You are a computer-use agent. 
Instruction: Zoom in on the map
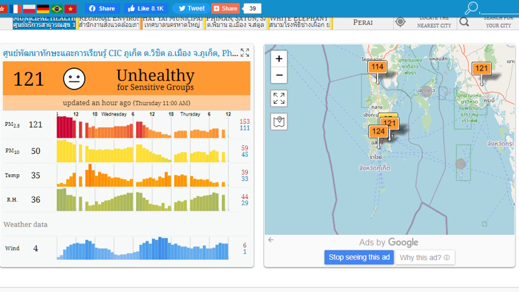(279, 58)
